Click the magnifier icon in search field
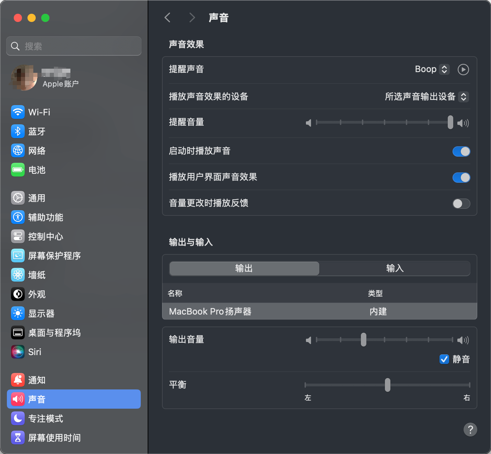Image resolution: width=491 pixels, height=454 pixels. click(15, 46)
